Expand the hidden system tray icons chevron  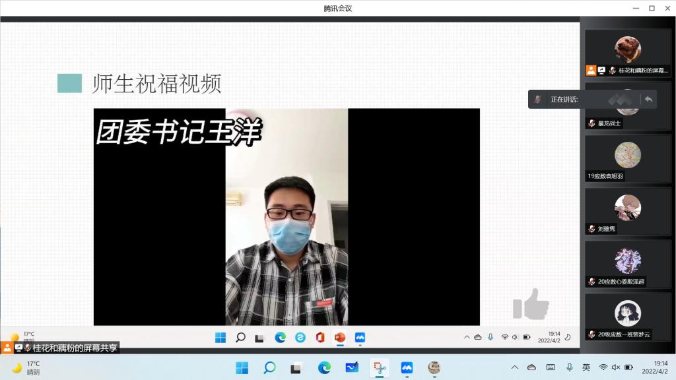point(515,367)
